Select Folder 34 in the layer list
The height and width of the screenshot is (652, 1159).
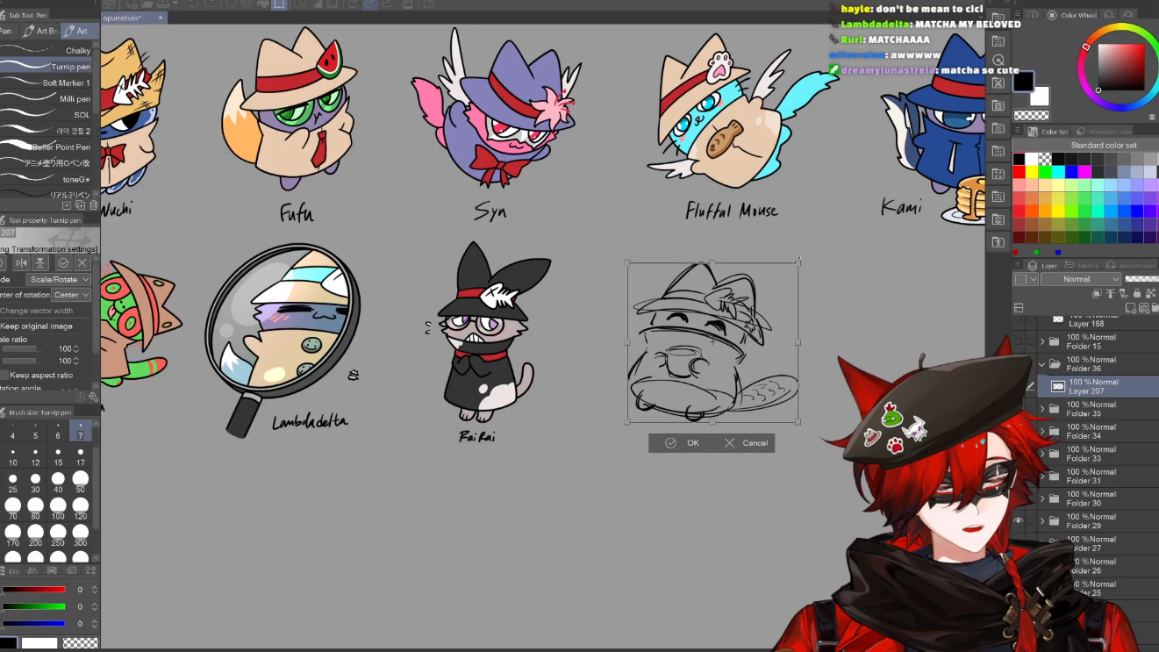tap(1098, 432)
